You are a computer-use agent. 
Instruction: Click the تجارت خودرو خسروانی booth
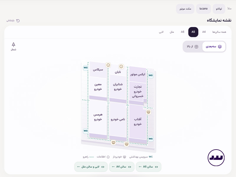coord(138,91)
